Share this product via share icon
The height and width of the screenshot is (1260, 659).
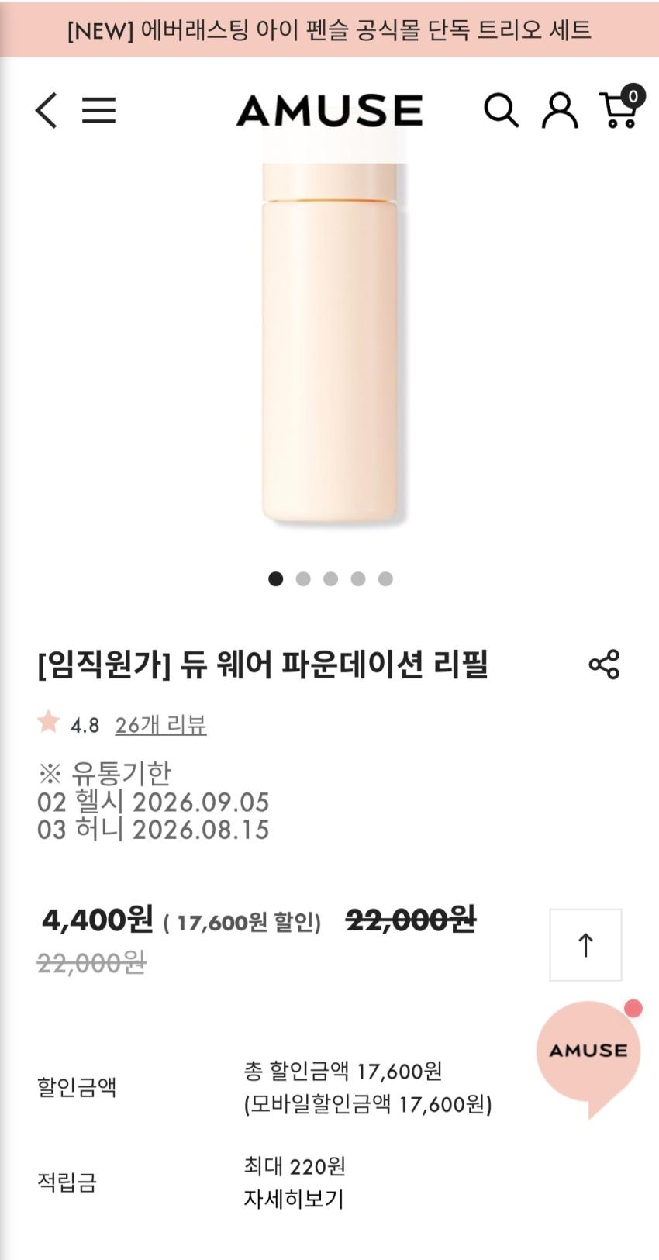click(x=604, y=665)
